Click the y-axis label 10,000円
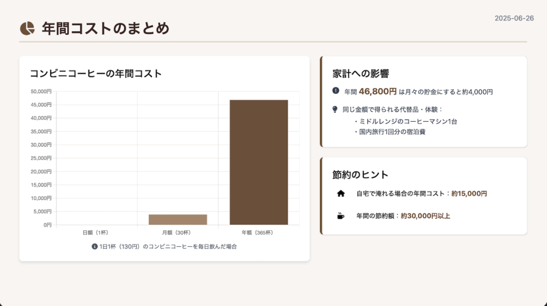The height and width of the screenshot is (306, 547). click(x=41, y=198)
